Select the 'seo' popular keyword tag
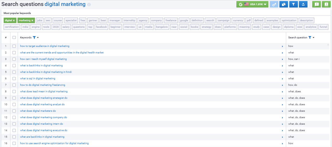 48,20
